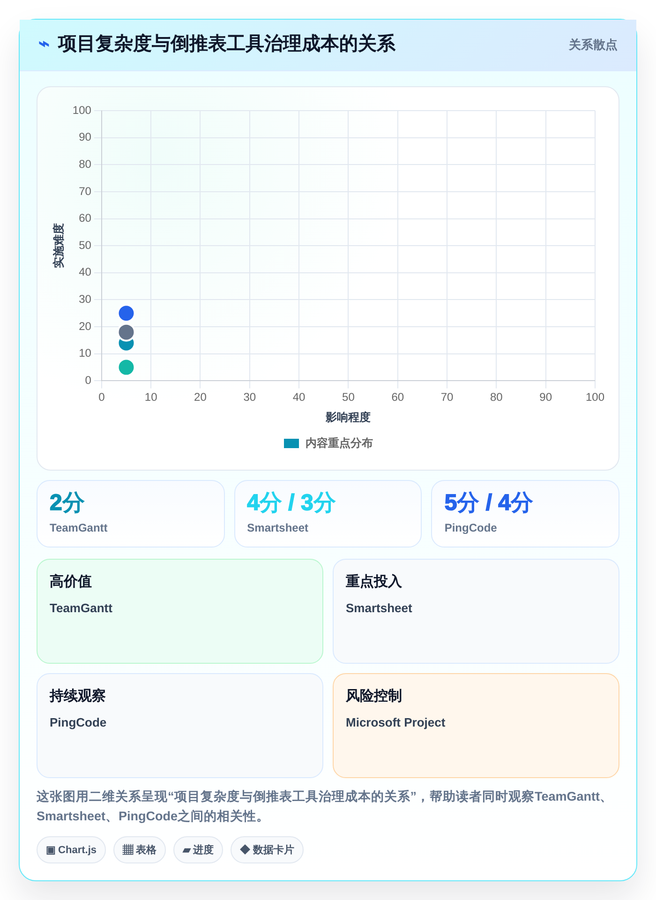Click the 进度 tag chip
Image resolution: width=656 pixels, height=900 pixels.
coord(198,850)
